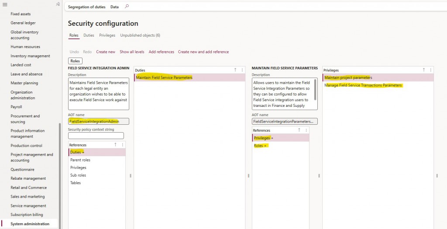The height and width of the screenshot is (229, 447).
Task: Select Privileges + in duty References
Action: pyautogui.click(x=281, y=138)
